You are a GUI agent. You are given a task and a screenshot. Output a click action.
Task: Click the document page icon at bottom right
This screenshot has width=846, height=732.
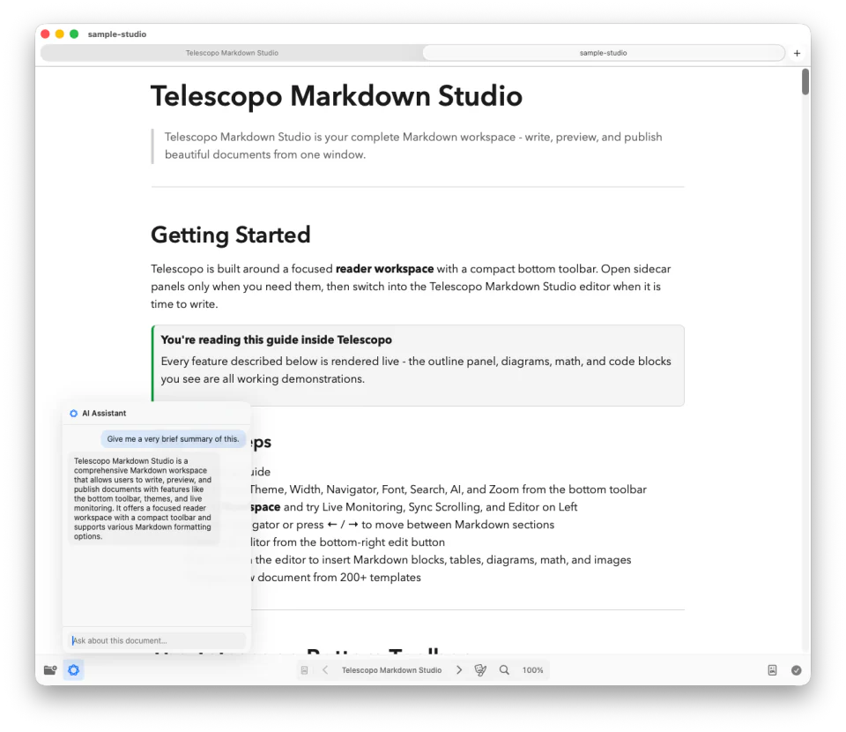772,670
